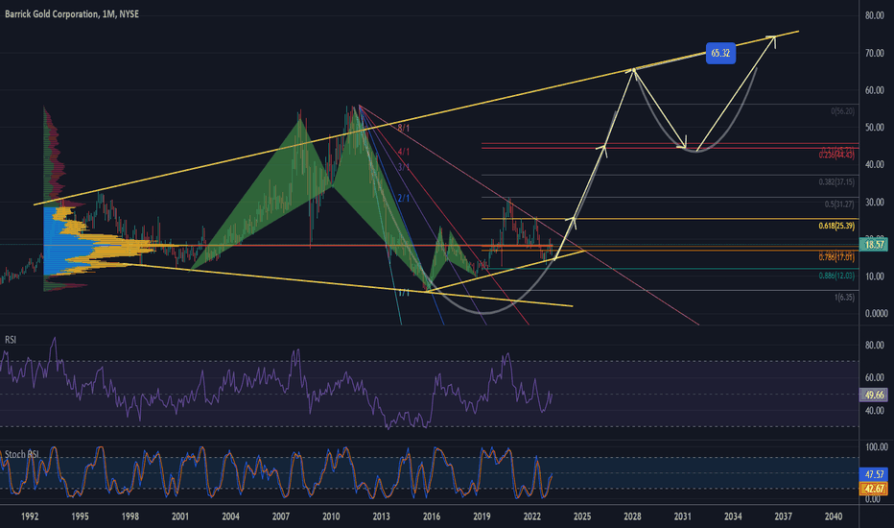Click the orange Stoch RSI tag 42.67
894x528 pixels.
pos(874,489)
